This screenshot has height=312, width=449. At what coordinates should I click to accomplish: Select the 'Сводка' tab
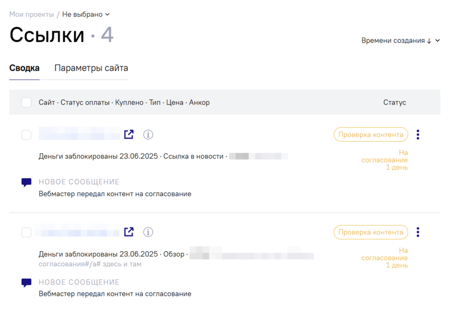pyautogui.click(x=24, y=68)
